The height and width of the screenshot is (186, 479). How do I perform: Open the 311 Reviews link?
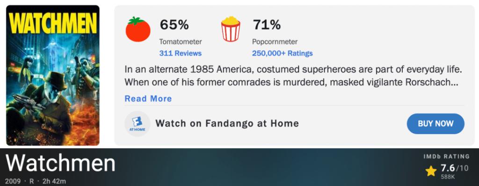click(180, 53)
